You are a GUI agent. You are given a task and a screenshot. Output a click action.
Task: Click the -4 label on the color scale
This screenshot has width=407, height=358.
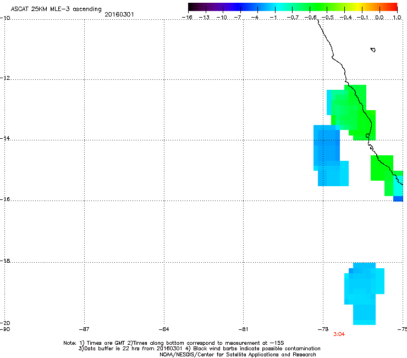[x=255, y=18]
